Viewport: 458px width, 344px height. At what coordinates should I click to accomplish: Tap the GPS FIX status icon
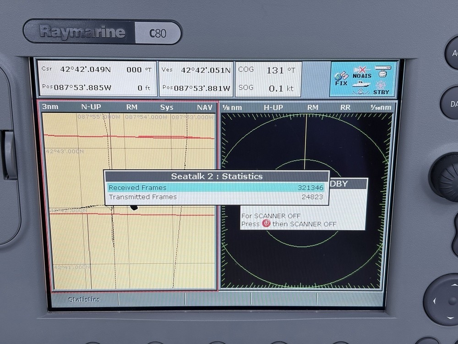[x=341, y=79]
